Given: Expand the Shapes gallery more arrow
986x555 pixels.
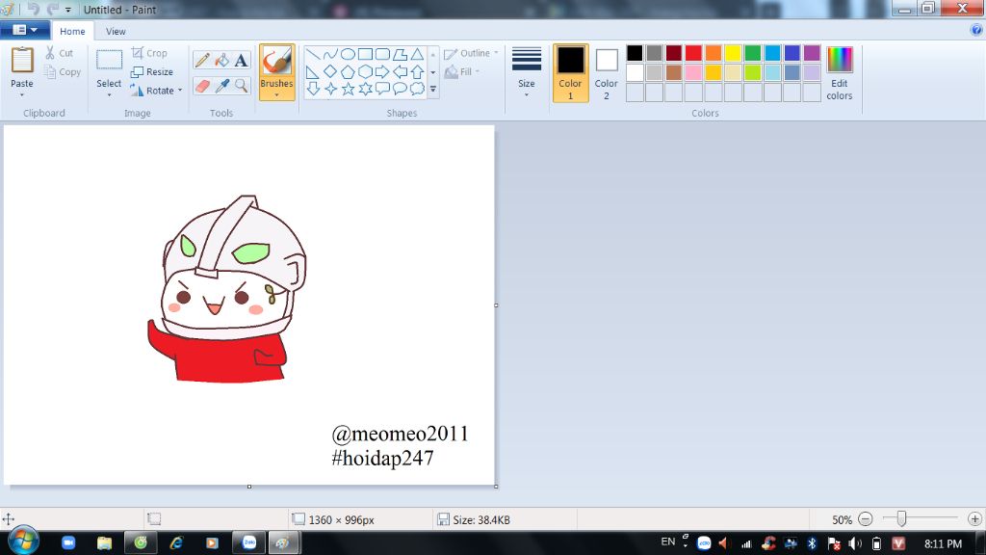Looking at the screenshot, I should 432,90.
